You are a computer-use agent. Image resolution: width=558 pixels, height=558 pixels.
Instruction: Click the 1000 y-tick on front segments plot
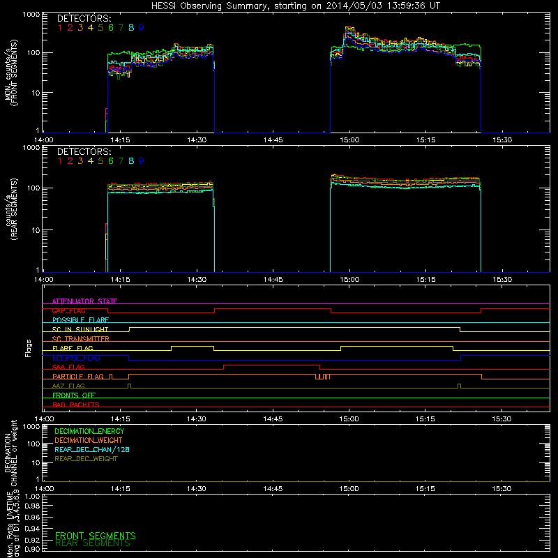(31, 15)
